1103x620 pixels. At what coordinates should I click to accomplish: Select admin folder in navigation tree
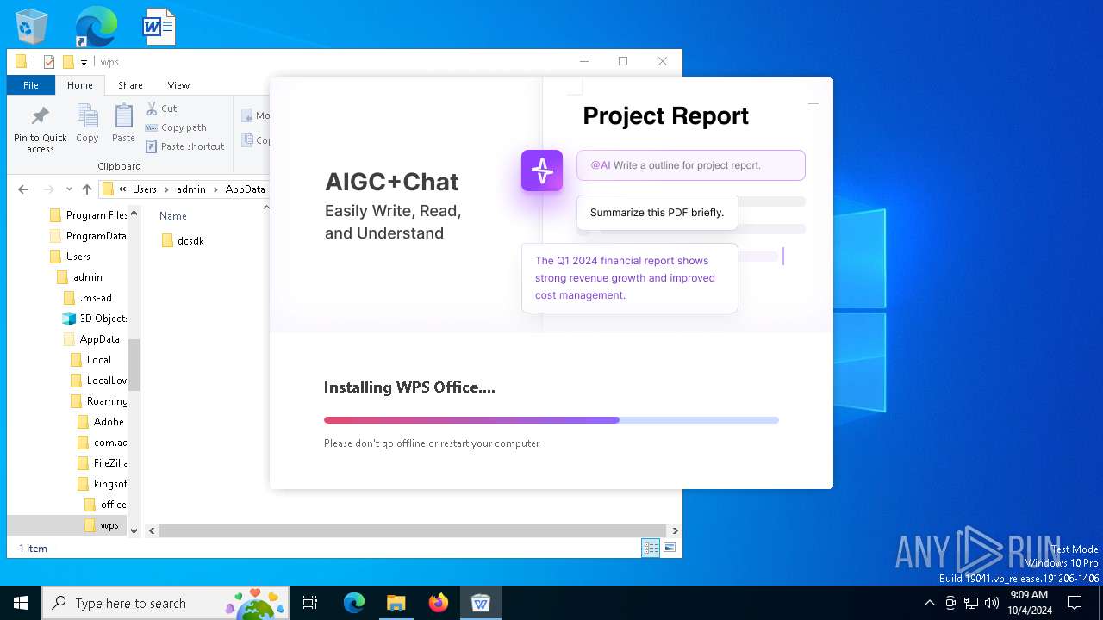[79, 277]
